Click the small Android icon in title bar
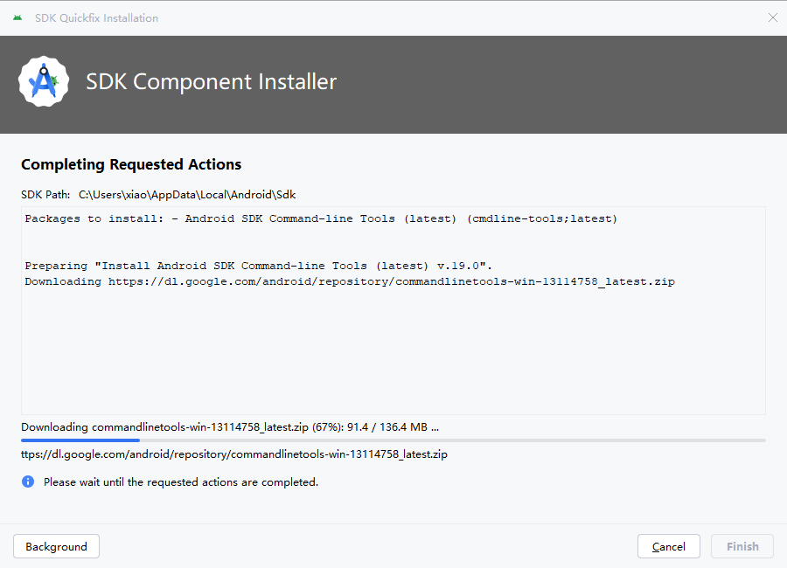 point(17,18)
